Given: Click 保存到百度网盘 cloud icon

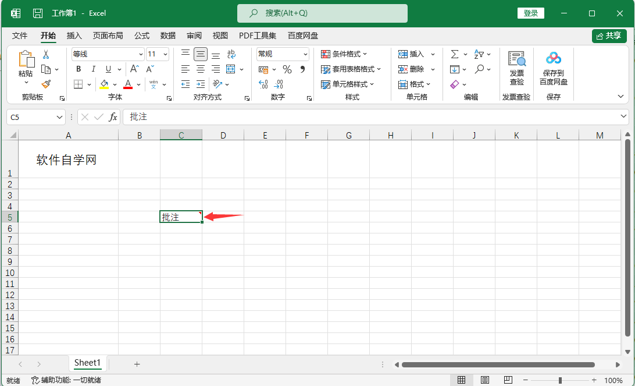Looking at the screenshot, I should click(553, 68).
